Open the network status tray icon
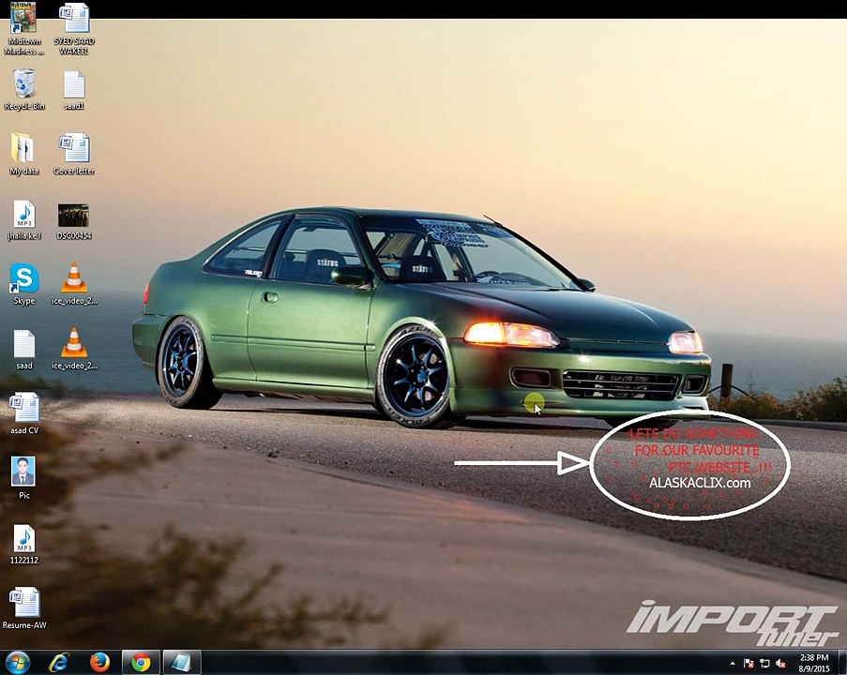 tap(764, 663)
